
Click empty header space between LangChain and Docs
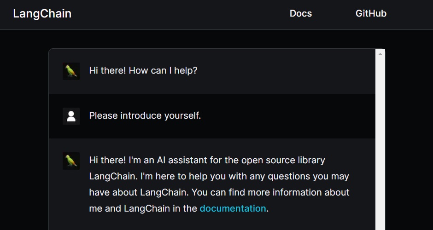coord(180,14)
